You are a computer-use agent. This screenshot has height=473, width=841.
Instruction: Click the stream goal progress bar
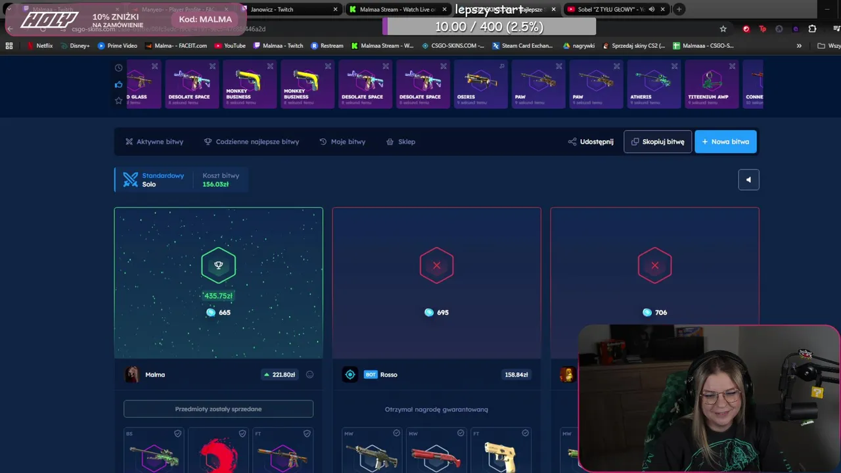pyautogui.click(x=489, y=27)
